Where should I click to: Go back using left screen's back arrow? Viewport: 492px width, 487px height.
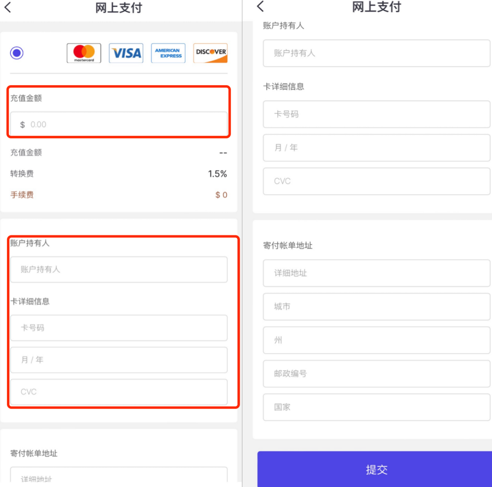pyautogui.click(x=8, y=7)
